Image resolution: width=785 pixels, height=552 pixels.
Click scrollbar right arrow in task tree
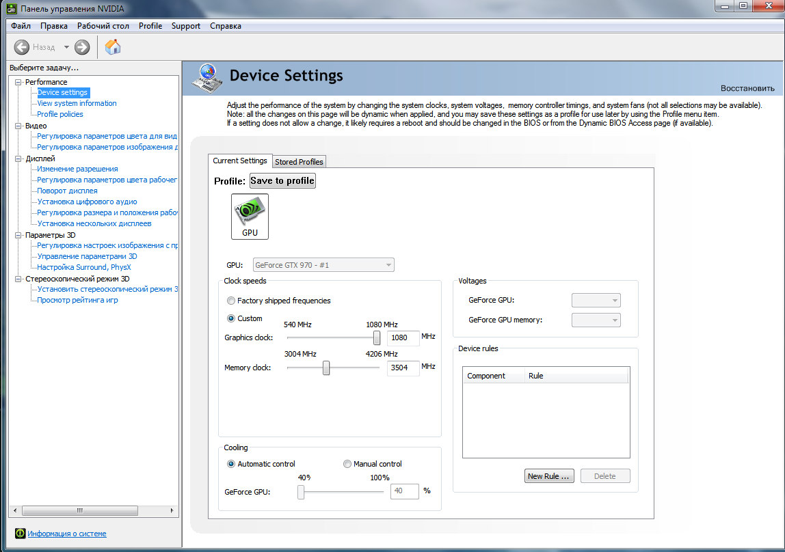pos(172,510)
